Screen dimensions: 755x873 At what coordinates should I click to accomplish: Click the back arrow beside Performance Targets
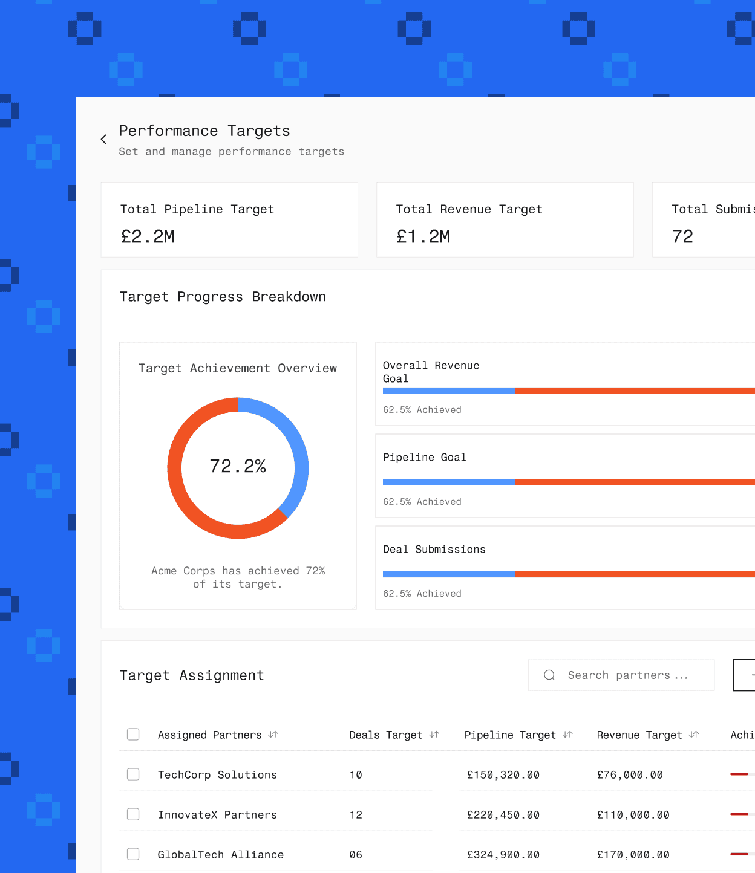[x=103, y=139]
